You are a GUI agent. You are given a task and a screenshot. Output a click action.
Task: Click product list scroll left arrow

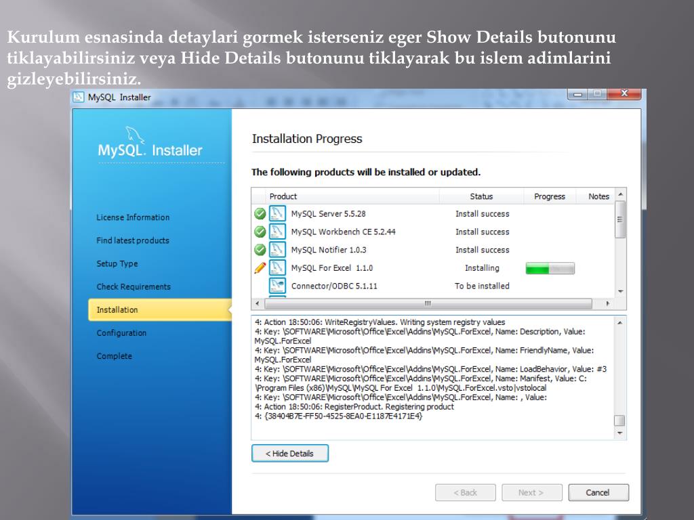(258, 303)
